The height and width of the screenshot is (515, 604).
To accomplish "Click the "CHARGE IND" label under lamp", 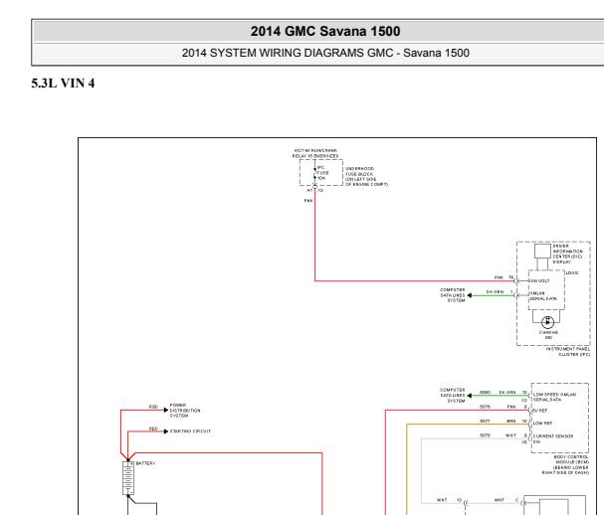I will (548, 335).
